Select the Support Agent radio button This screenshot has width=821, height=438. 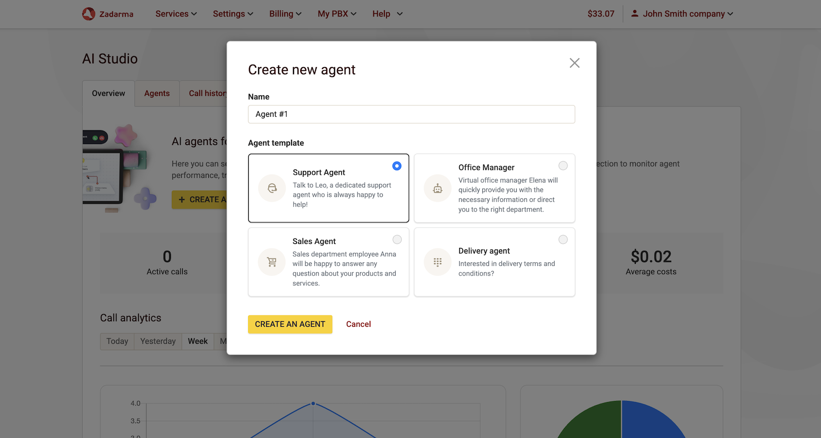pyautogui.click(x=397, y=166)
